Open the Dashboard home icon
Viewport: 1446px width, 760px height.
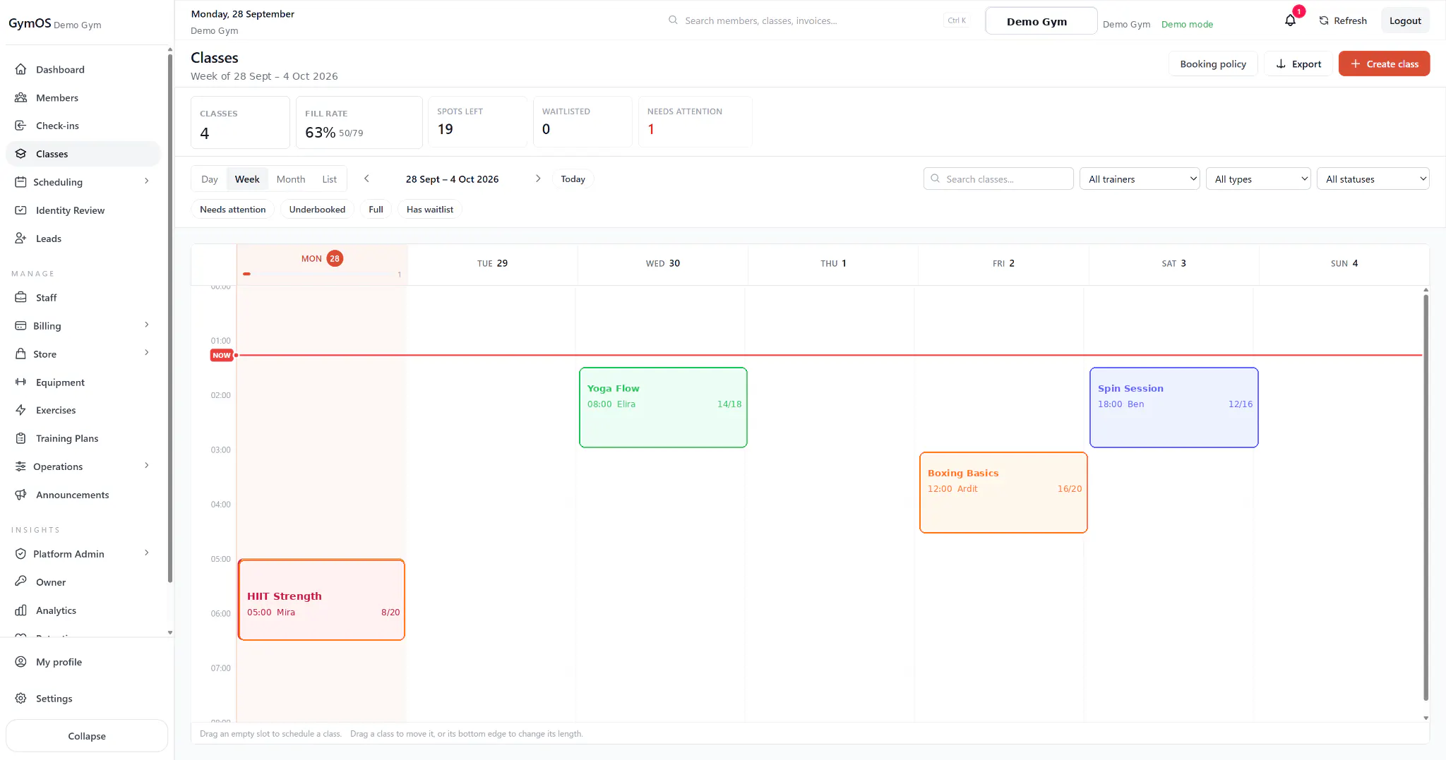pos(21,69)
